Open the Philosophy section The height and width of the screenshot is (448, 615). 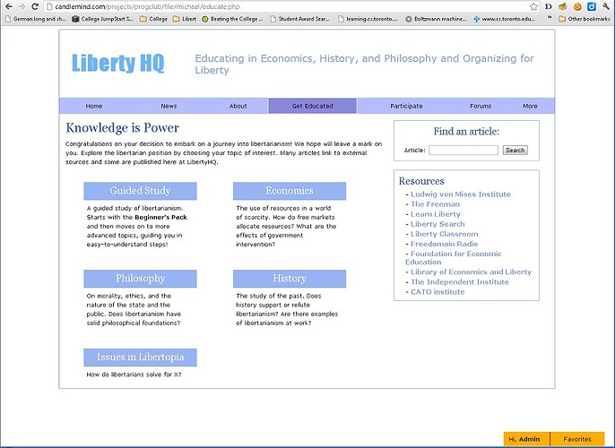point(140,279)
